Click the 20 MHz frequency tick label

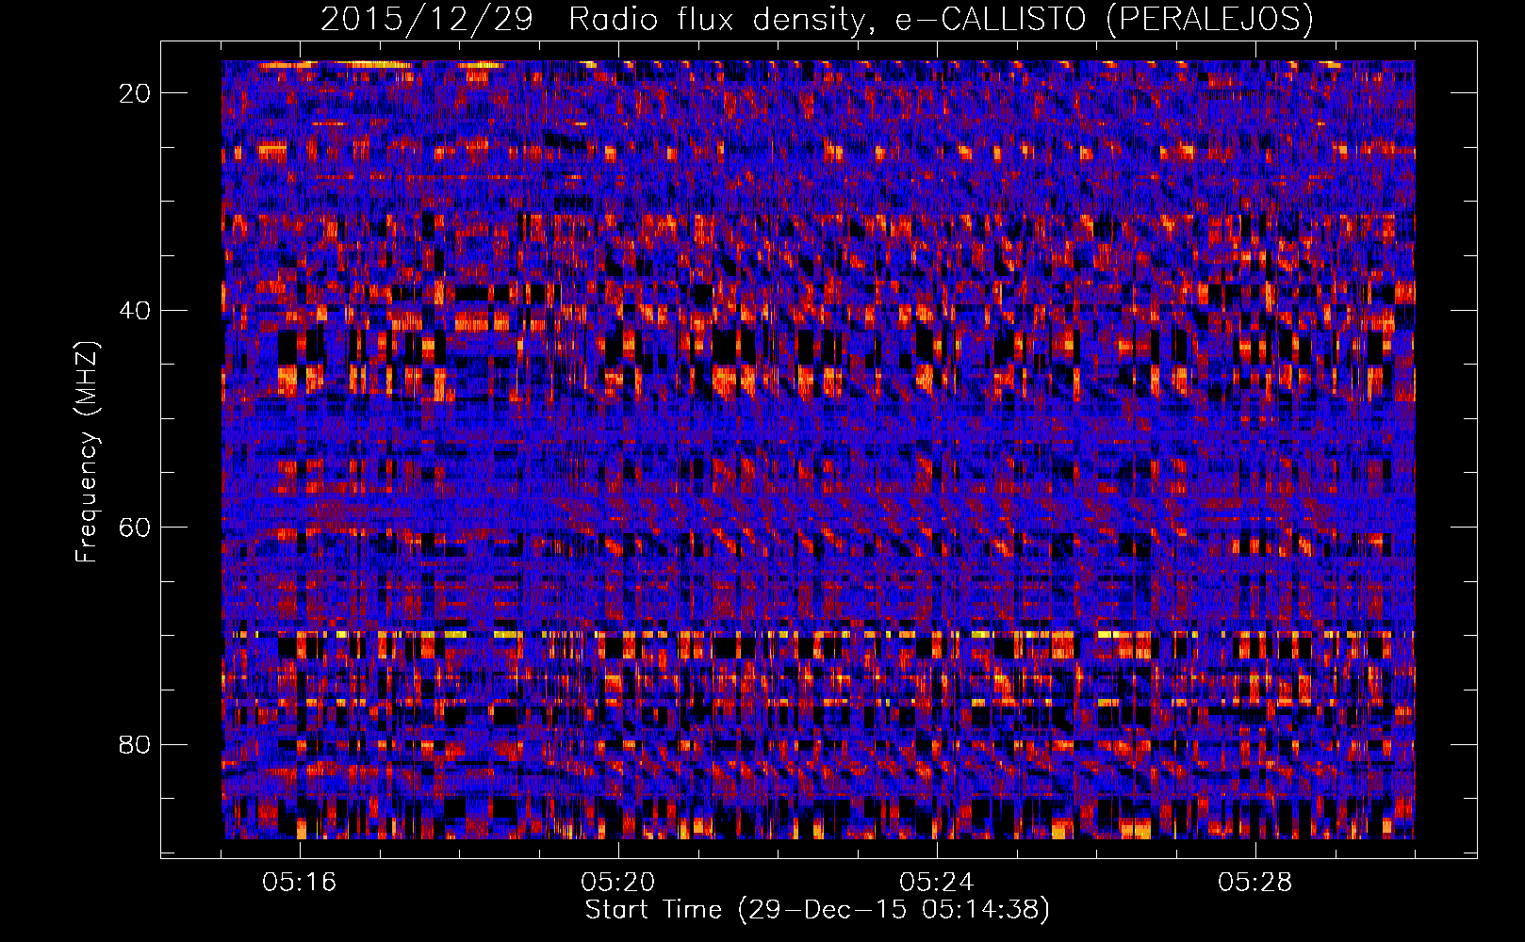tap(136, 93)
